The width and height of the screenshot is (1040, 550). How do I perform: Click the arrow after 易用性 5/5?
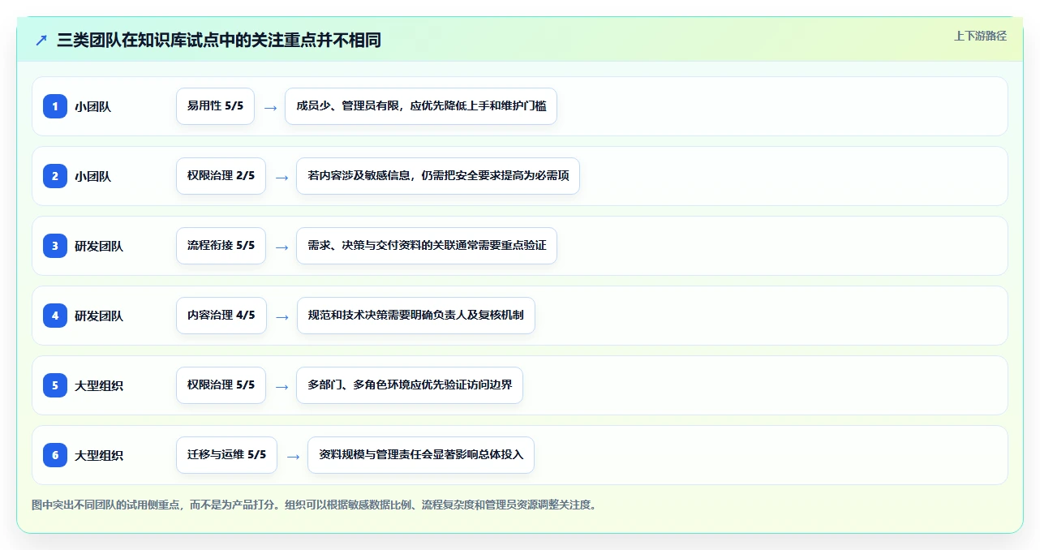coord(270,107)
